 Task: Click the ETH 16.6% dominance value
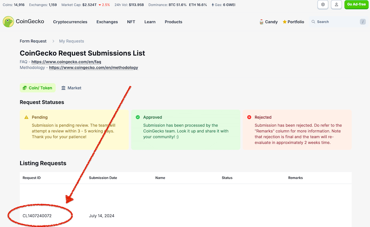click(x=198, y=5)
